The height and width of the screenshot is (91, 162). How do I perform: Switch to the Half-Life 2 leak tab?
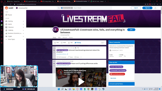point(98,1)
